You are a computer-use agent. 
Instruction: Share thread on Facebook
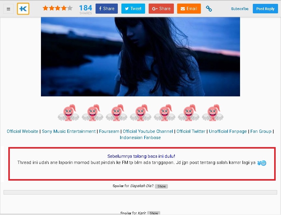(x=107, y=9)
